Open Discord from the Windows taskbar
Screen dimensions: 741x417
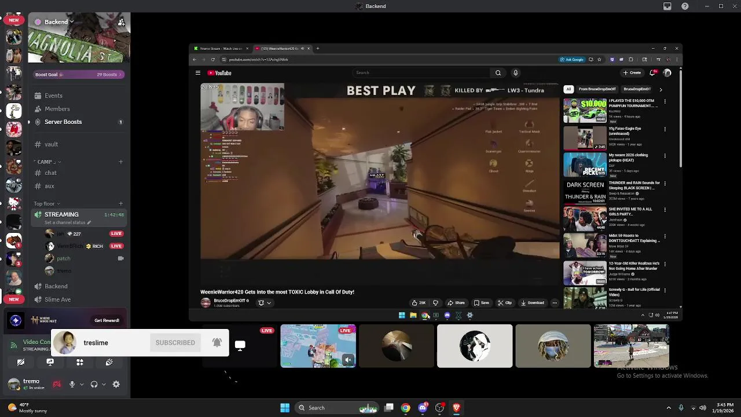(423, 408)
